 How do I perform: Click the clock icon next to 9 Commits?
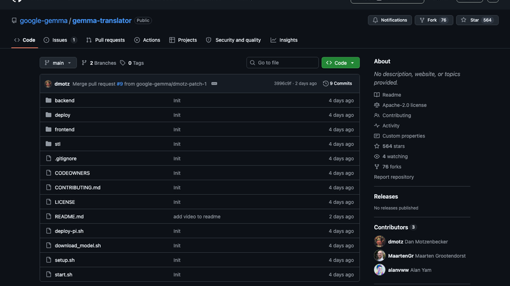click(326, 83)
